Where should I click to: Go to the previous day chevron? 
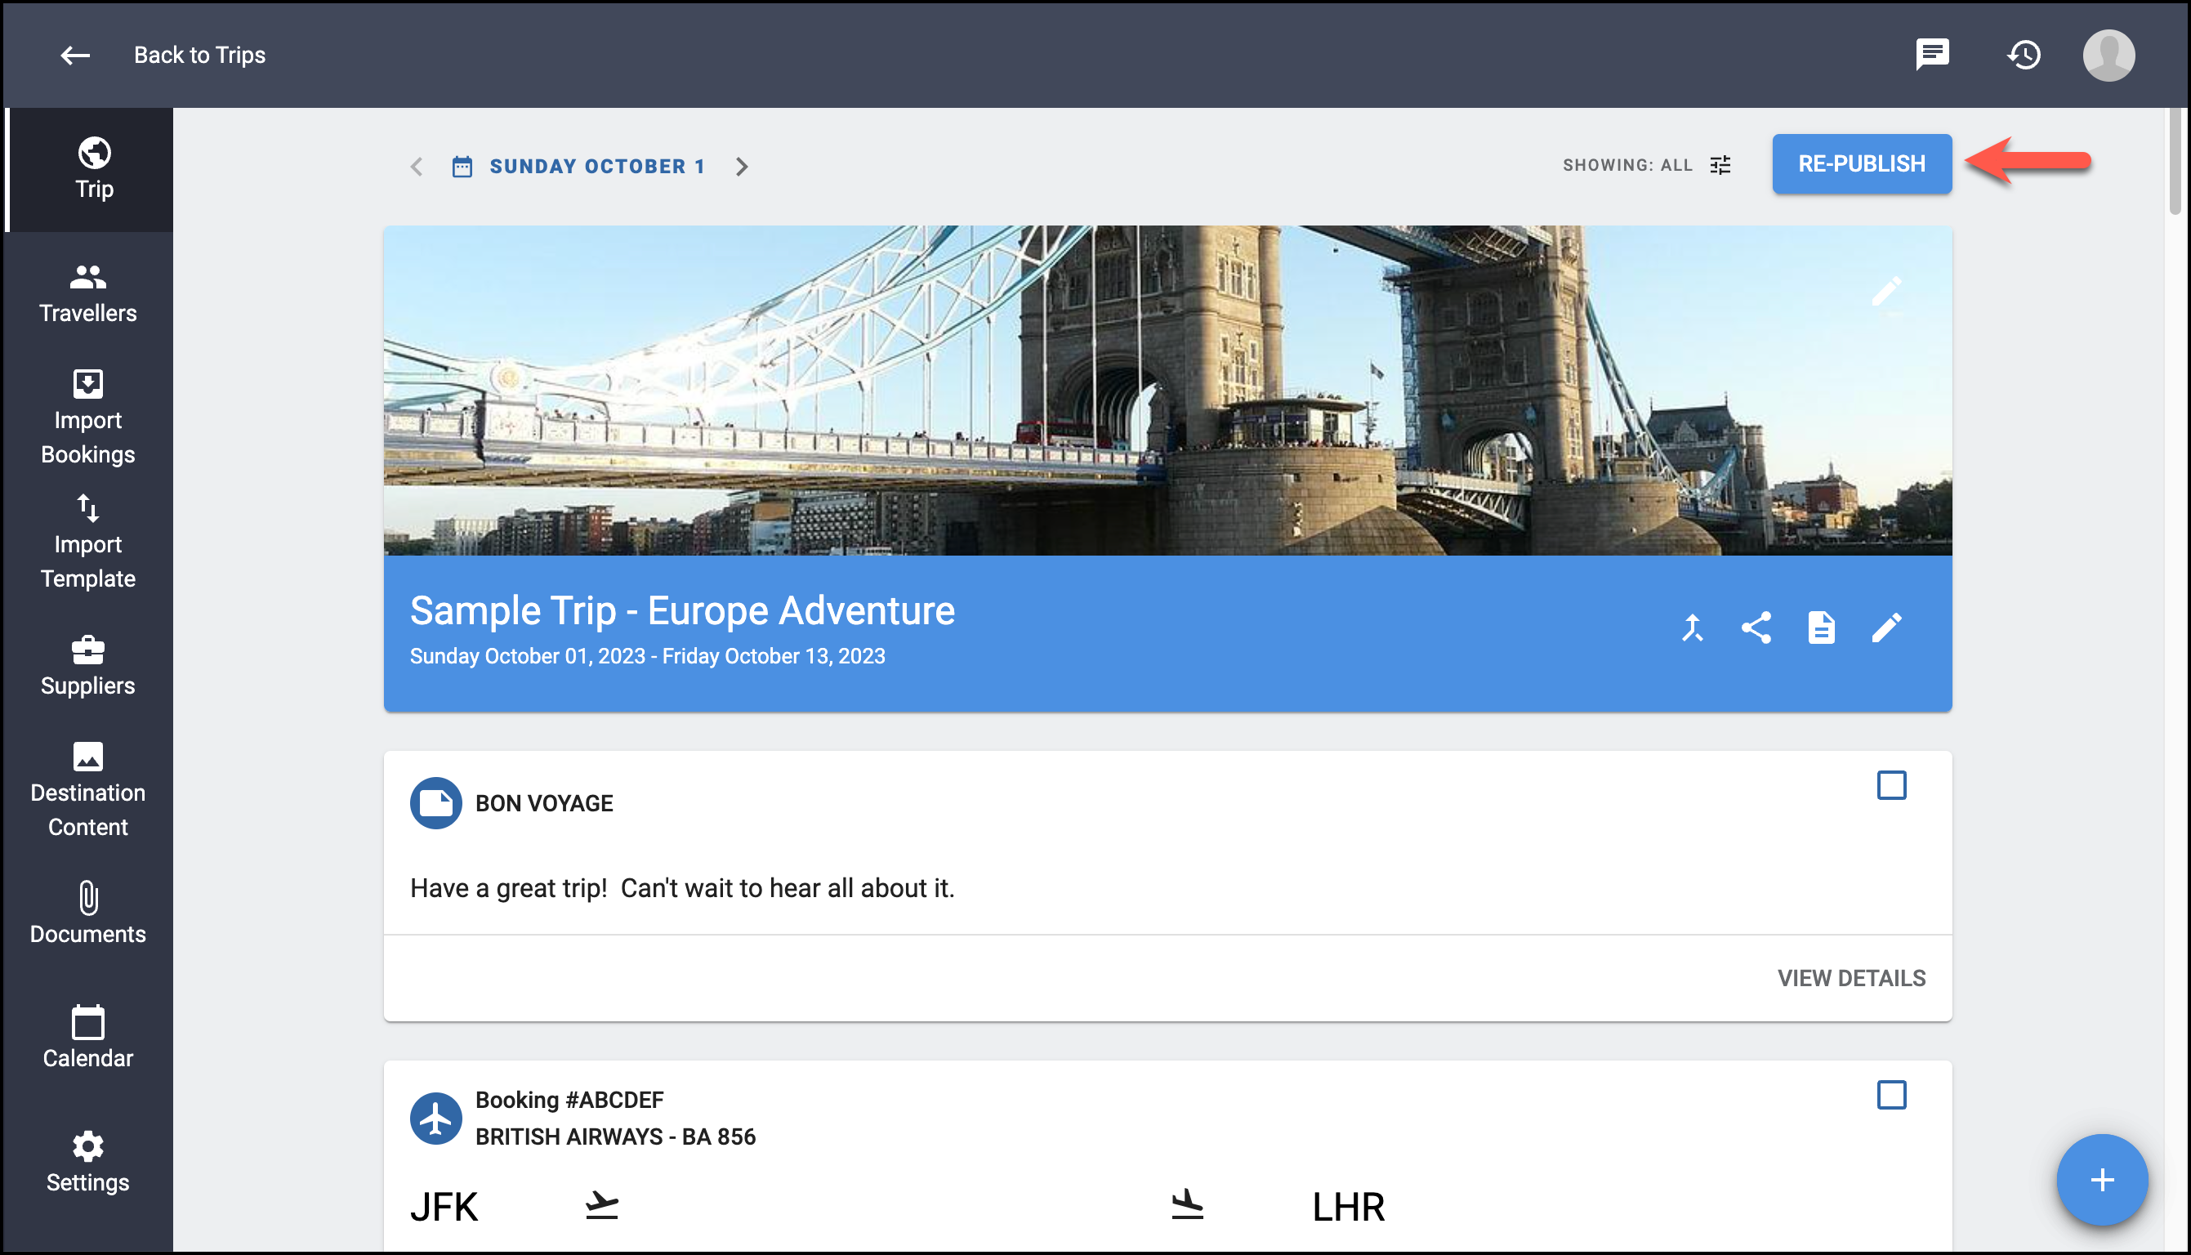[417, 166]
